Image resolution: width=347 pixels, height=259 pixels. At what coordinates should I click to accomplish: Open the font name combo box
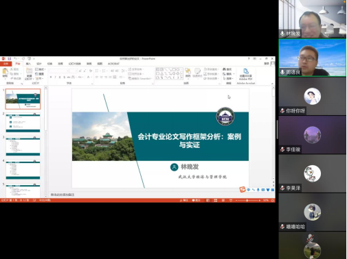[59, 71]
